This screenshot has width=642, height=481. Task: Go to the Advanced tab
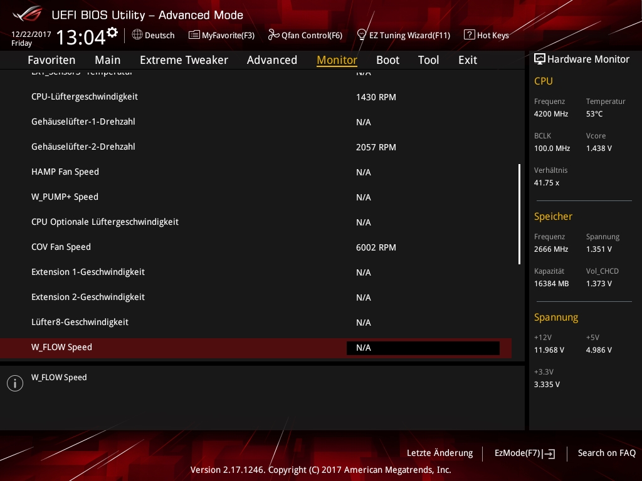click(x=271, y=60)
